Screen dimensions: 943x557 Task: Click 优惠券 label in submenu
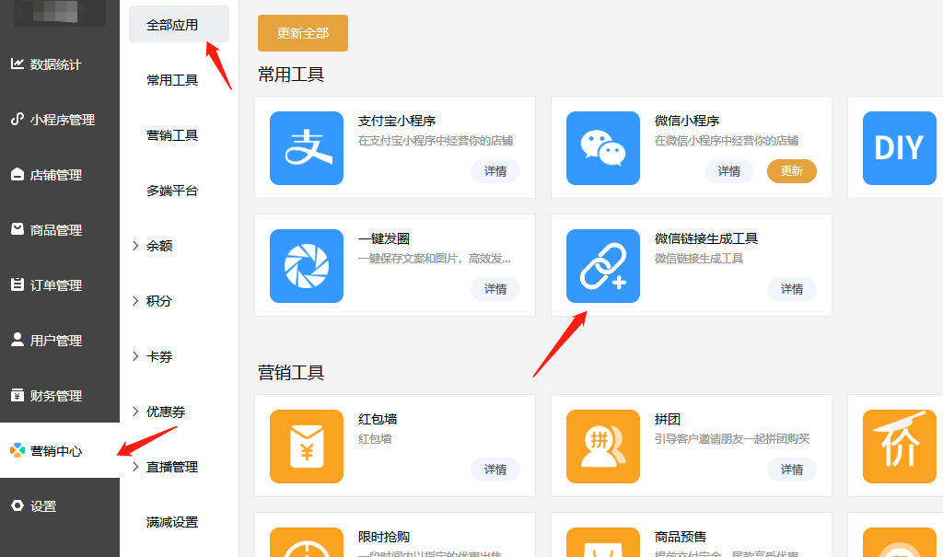click(x=166, y=412)
